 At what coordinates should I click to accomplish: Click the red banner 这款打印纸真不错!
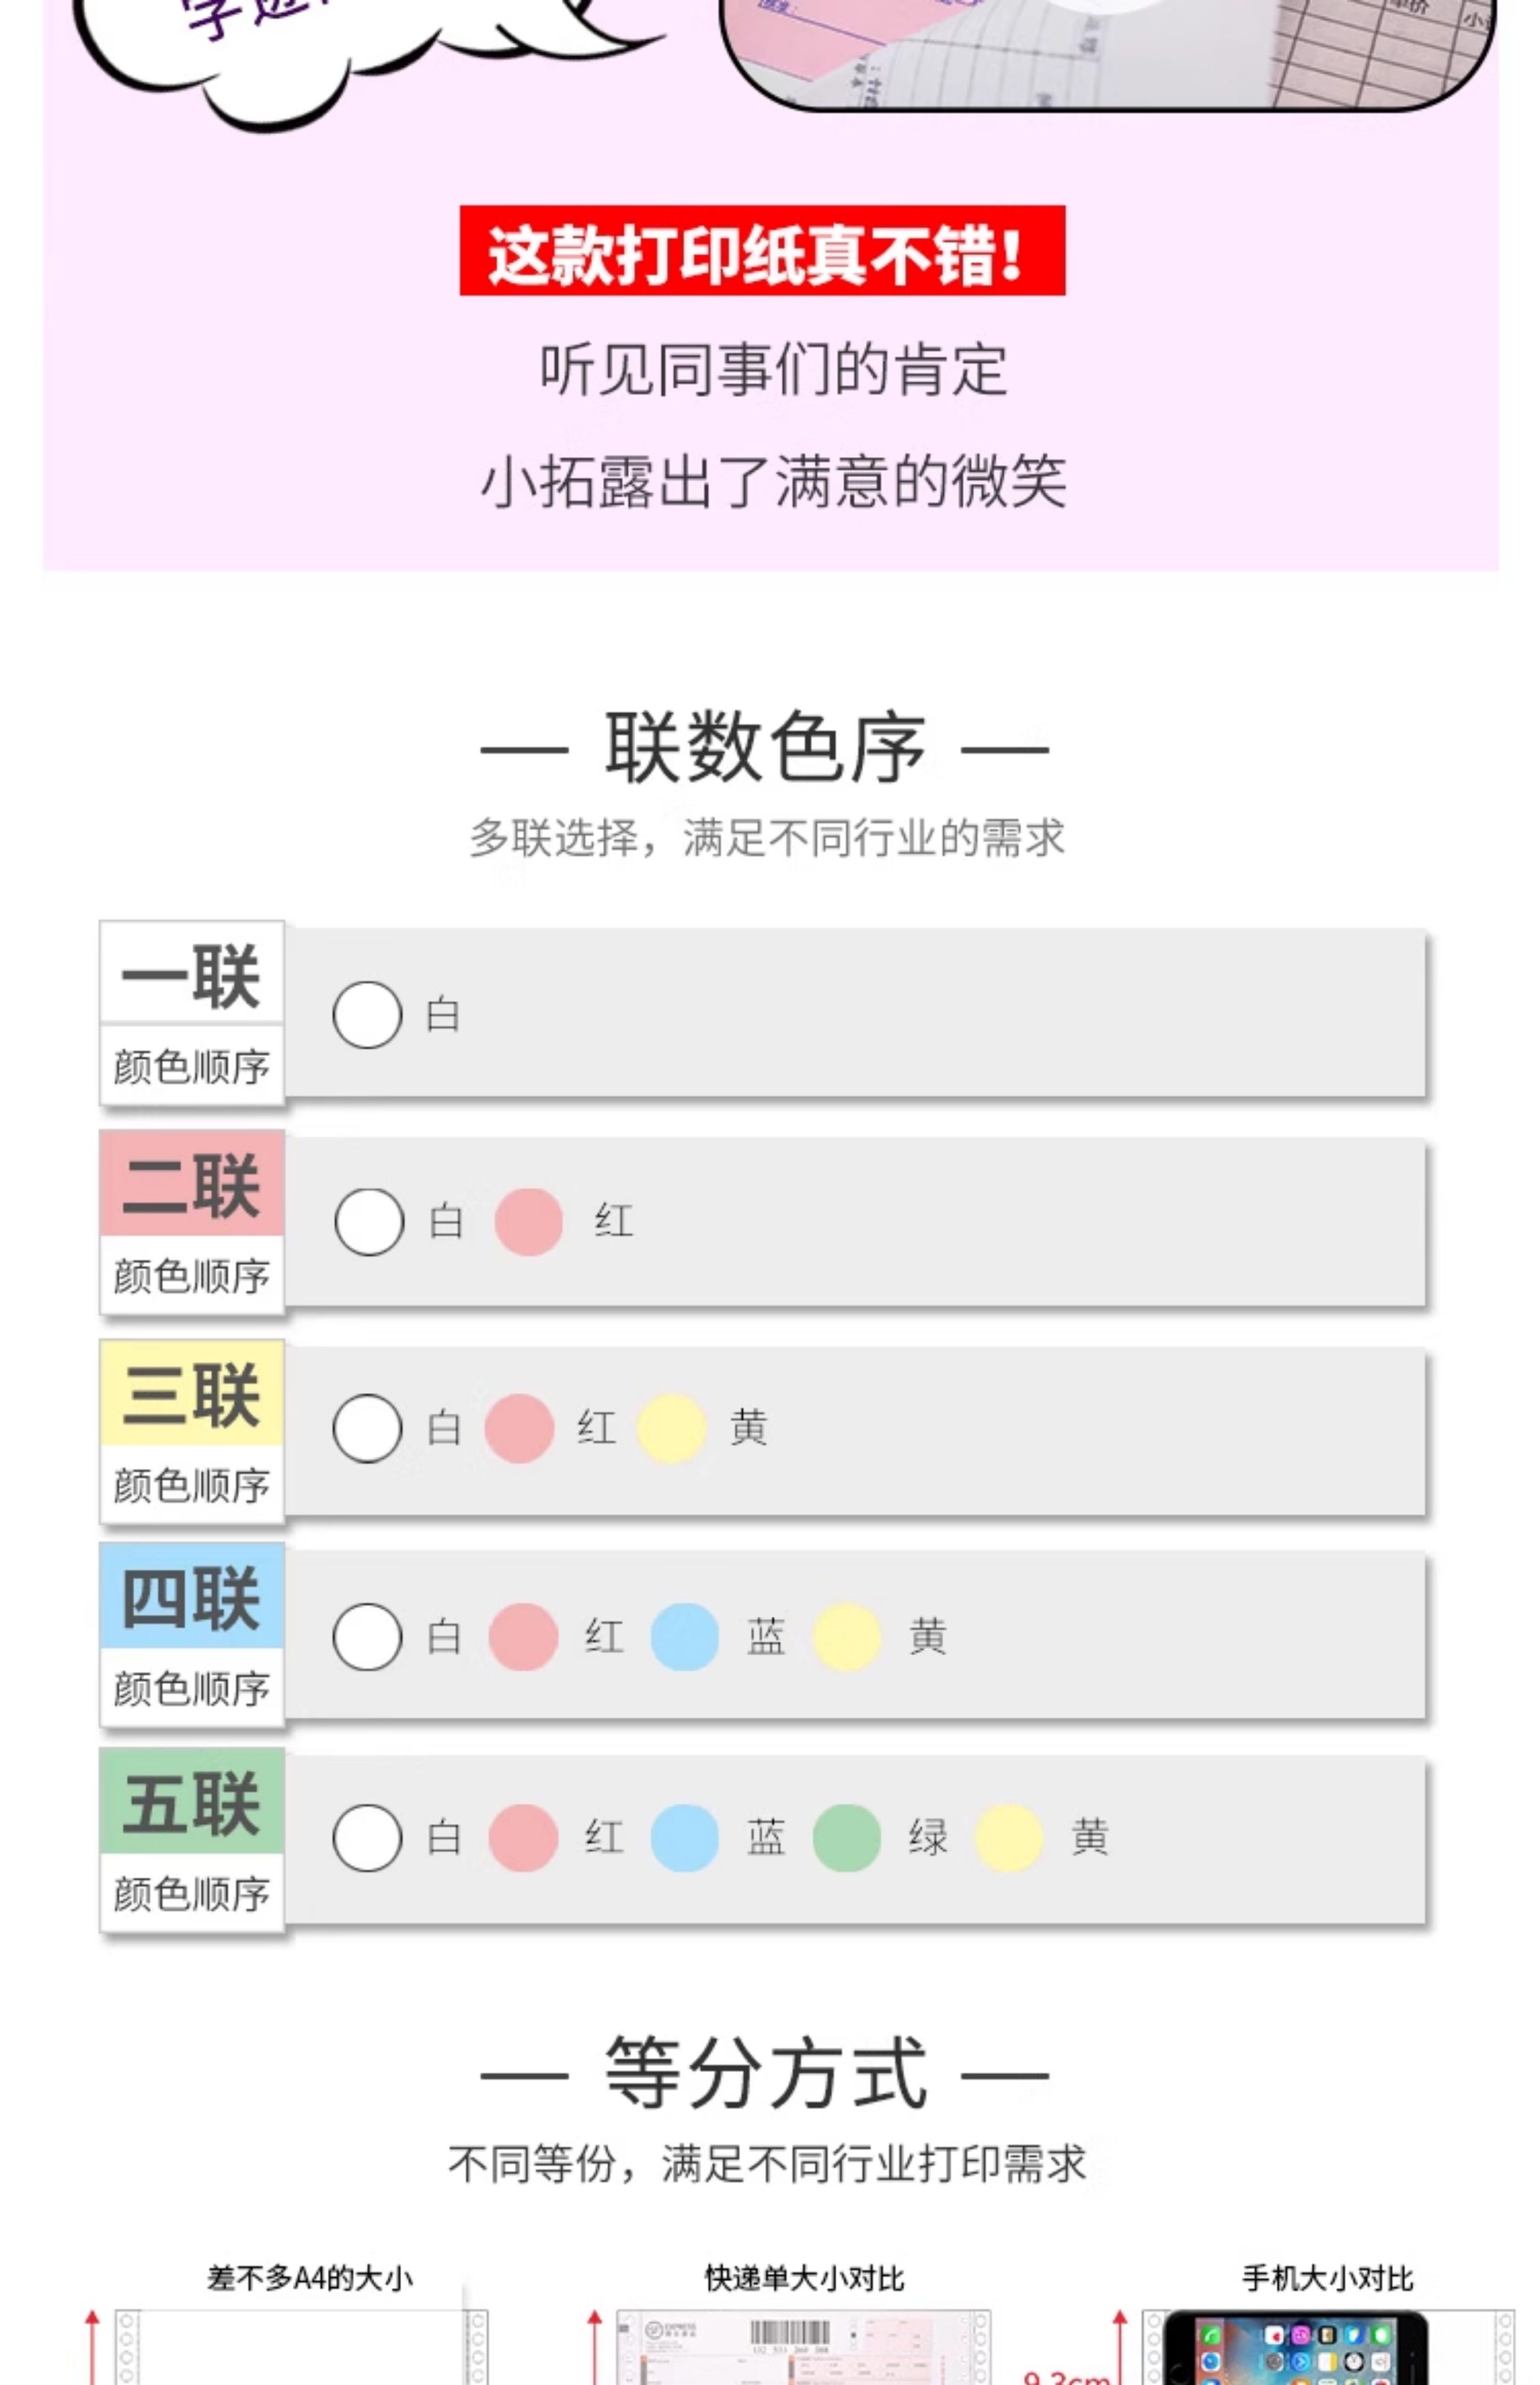pos(762,251)
